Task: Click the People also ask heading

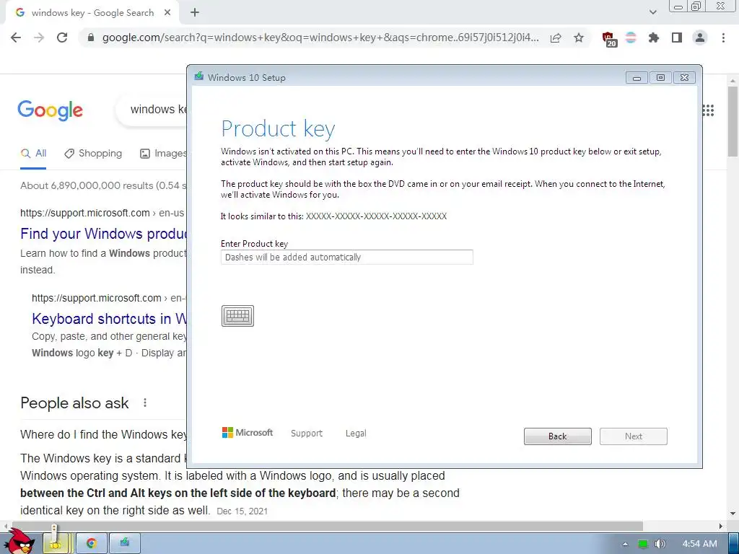Action: click(x=74, y=403)
